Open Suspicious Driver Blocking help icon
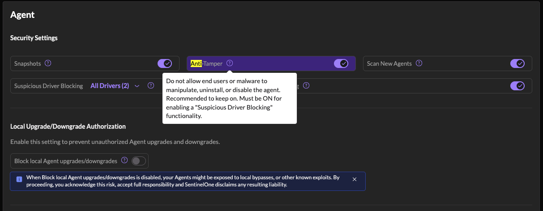 click(x=151, y=85)
